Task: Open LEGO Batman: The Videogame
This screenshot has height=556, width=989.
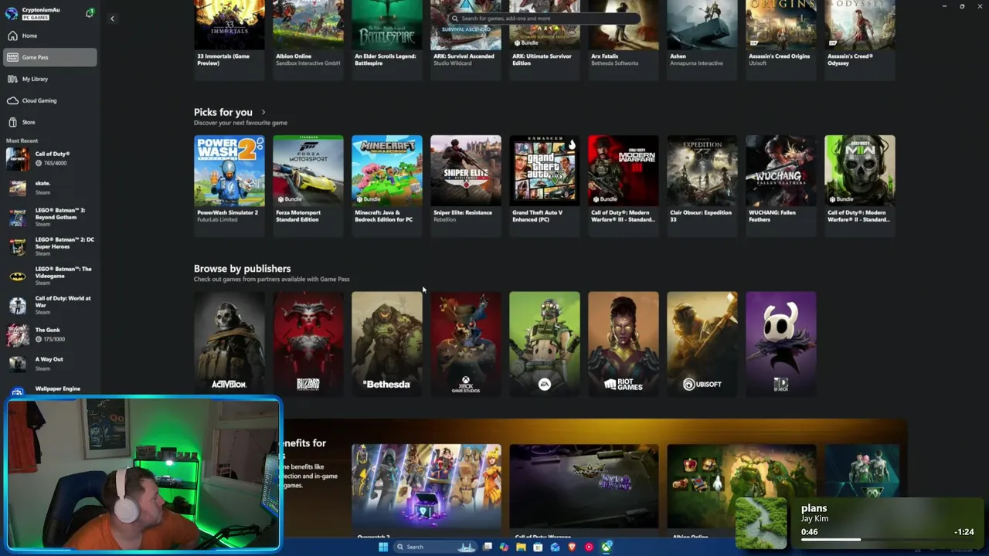Action: click(50, 276)
